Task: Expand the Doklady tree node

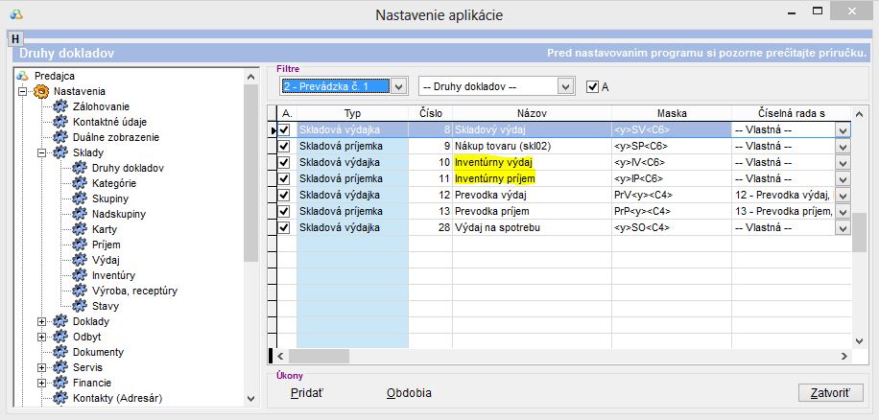Action: coord(42,321)
